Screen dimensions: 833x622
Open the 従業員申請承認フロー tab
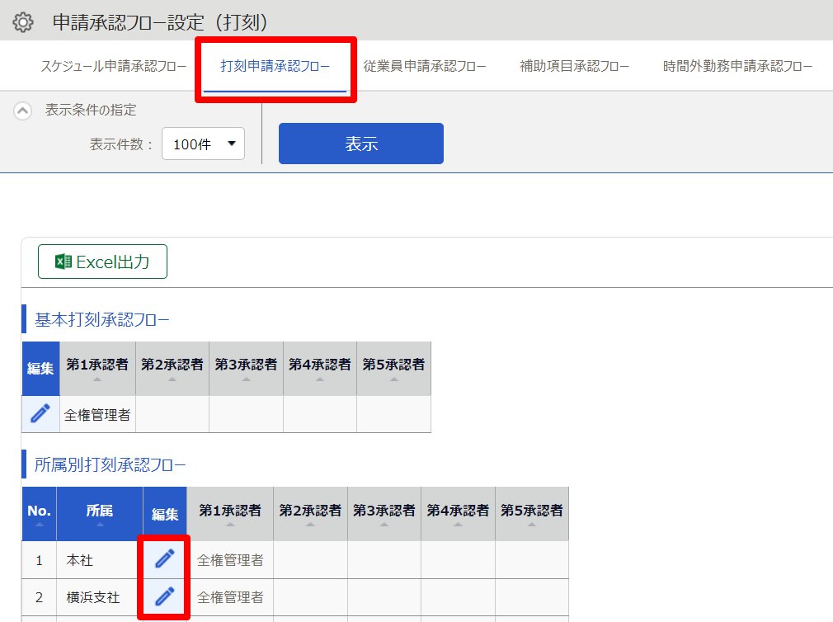(425, 66)
